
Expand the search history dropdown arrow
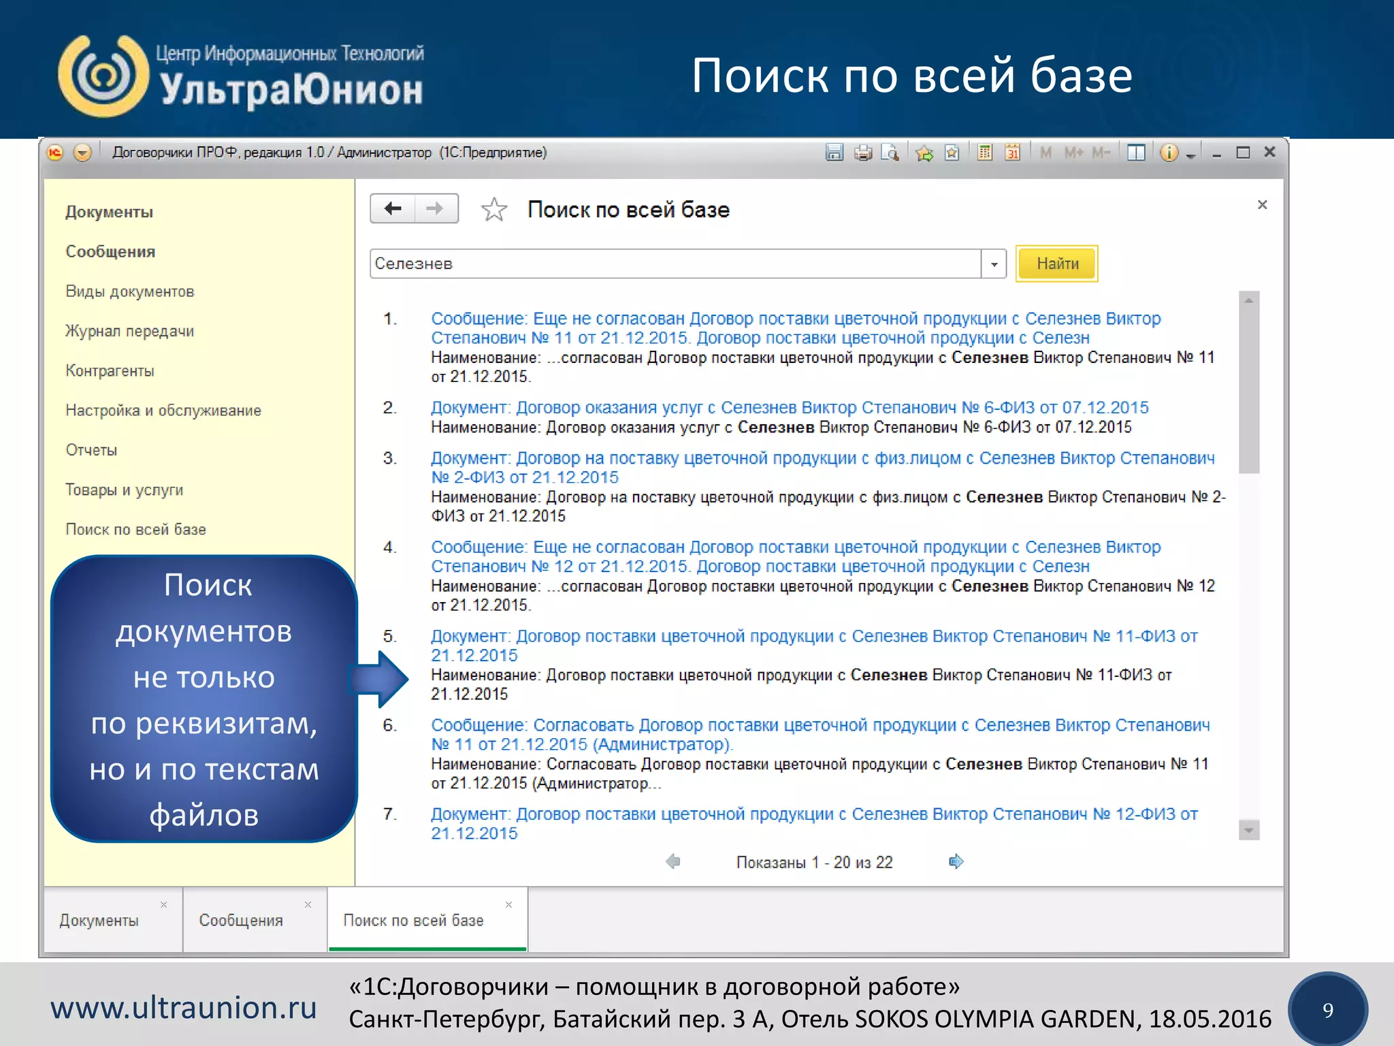pos(994,264)
